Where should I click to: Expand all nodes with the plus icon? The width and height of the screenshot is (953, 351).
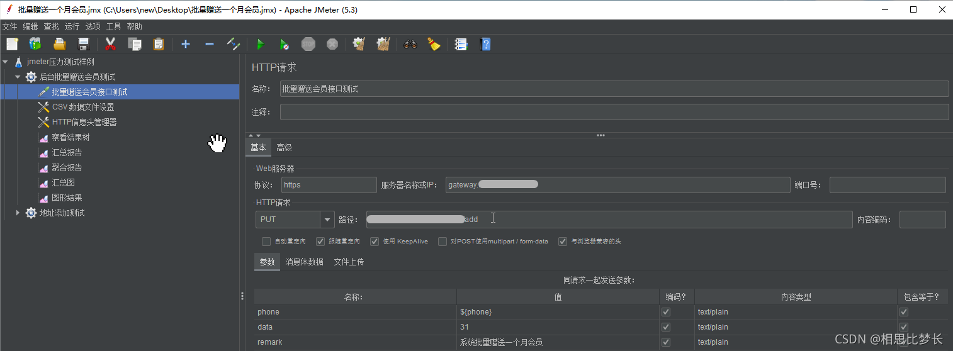coord(186,44)
